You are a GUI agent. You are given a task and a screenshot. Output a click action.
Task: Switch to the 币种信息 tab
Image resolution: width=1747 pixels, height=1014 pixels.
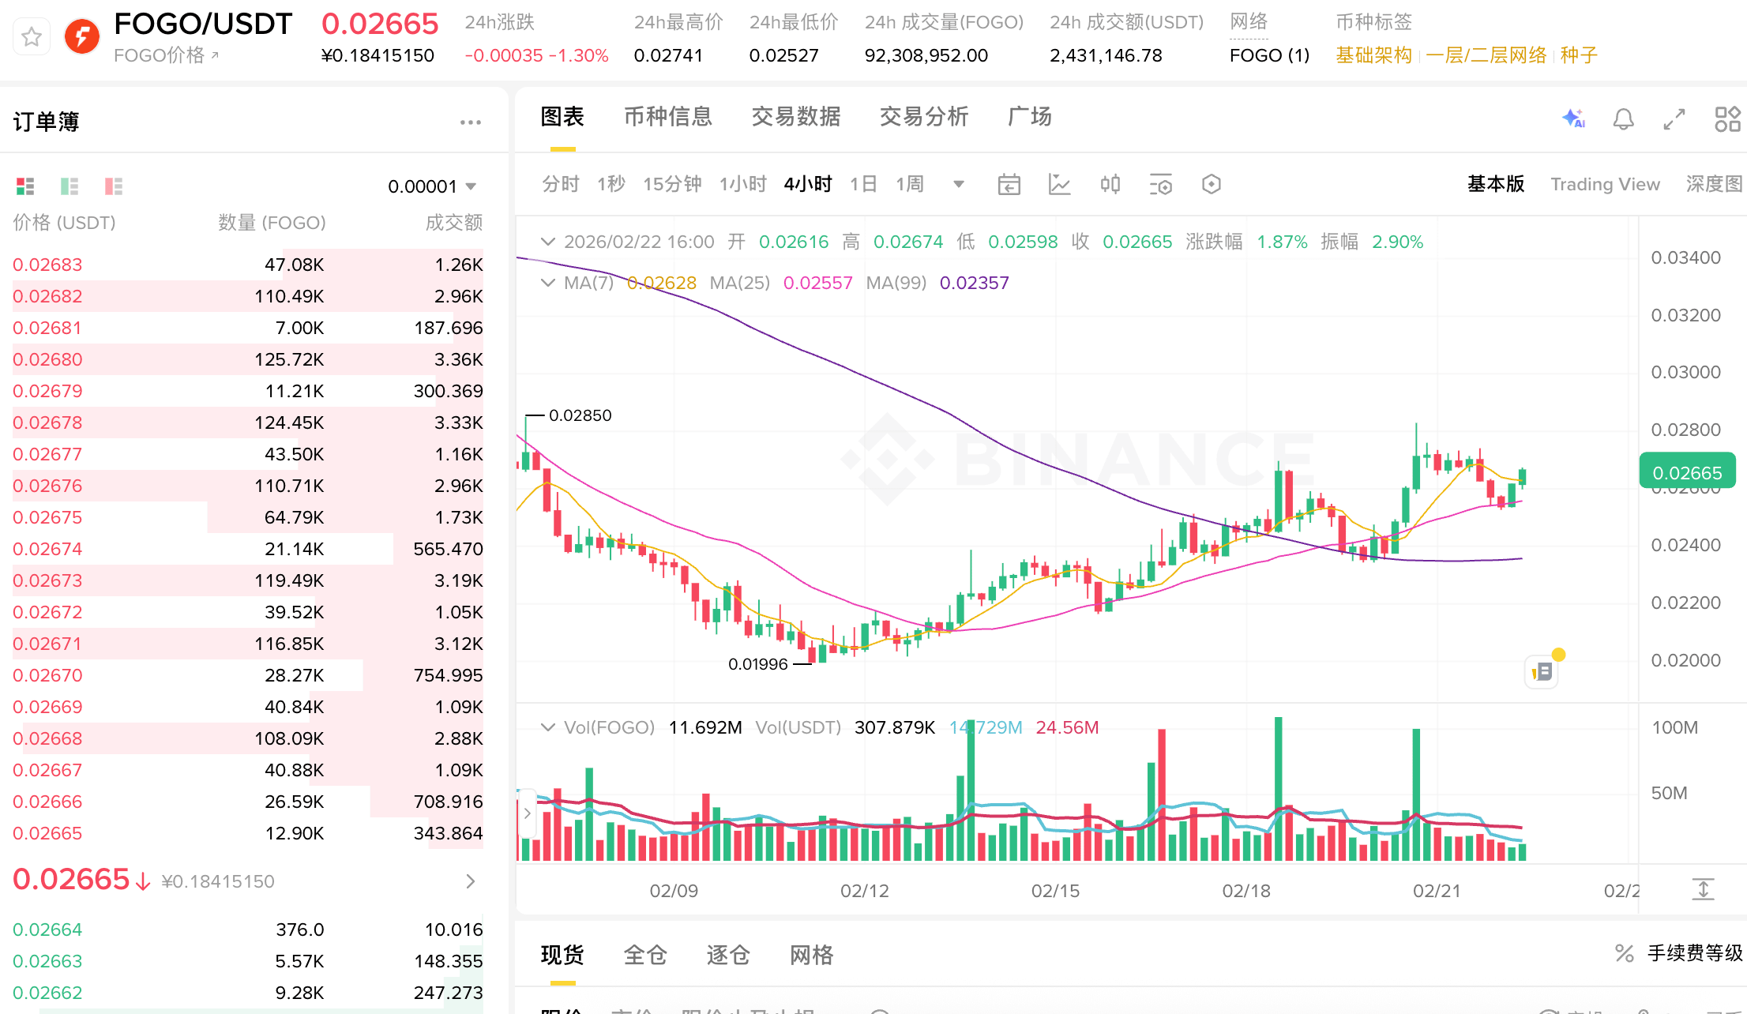tap(667, 117)
